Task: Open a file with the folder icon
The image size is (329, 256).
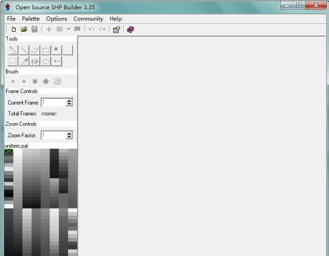Action: click(x=24, y=29)
